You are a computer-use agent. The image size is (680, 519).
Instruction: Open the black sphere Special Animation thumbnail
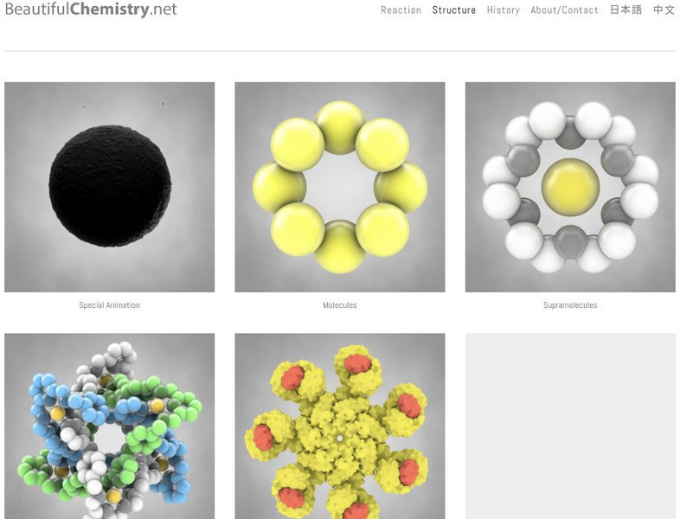[x=109, y=187]
